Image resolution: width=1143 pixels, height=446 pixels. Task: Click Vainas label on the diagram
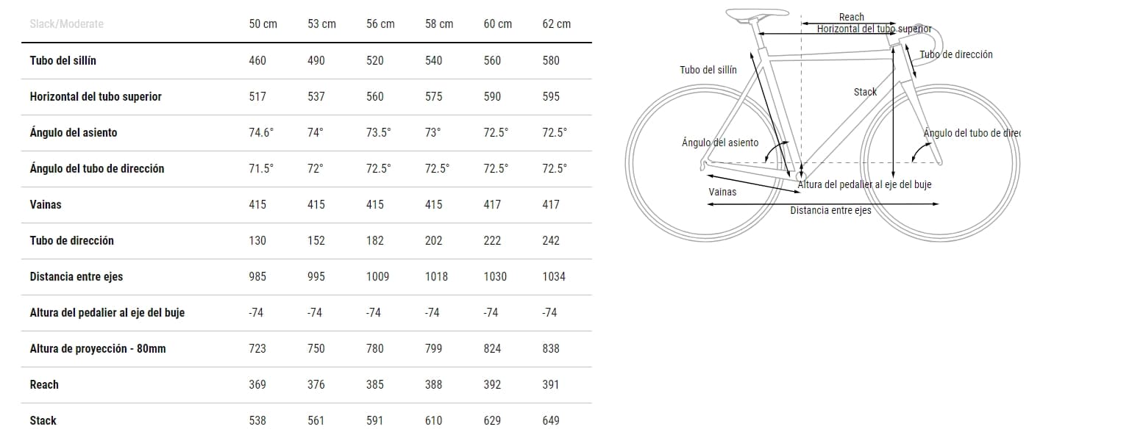click(722, 192)
